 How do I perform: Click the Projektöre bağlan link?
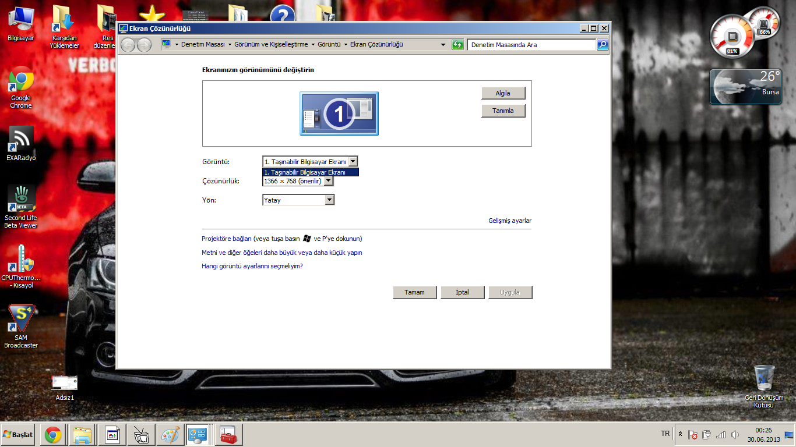[x=227, y=239]
